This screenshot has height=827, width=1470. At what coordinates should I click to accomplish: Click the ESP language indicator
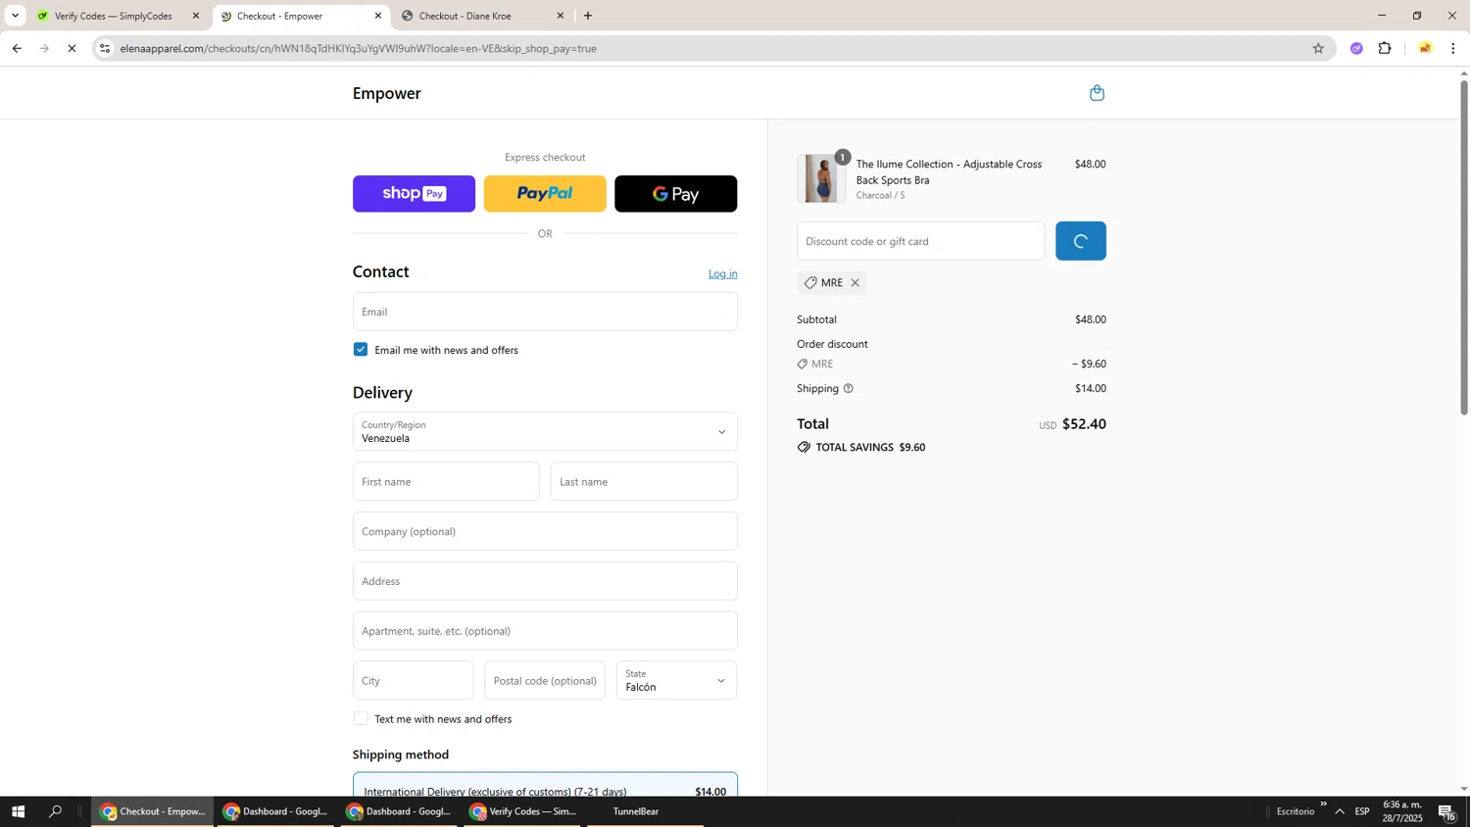point(1362,811)
